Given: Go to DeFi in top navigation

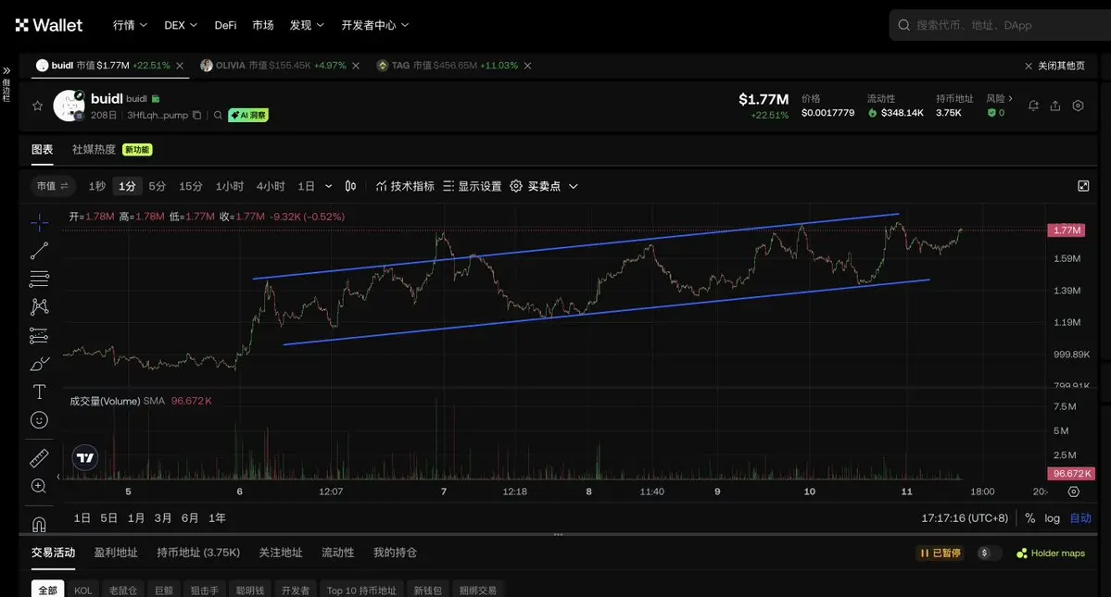Looking at the screenshot, I should [x=225, y=26].
